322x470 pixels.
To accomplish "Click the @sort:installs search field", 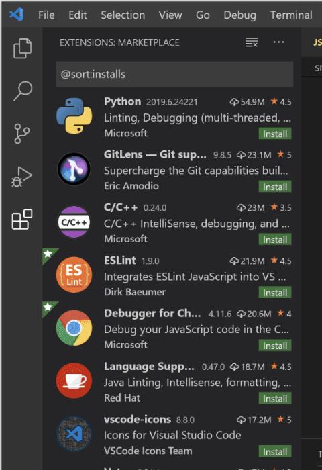I will coord(174,74).
